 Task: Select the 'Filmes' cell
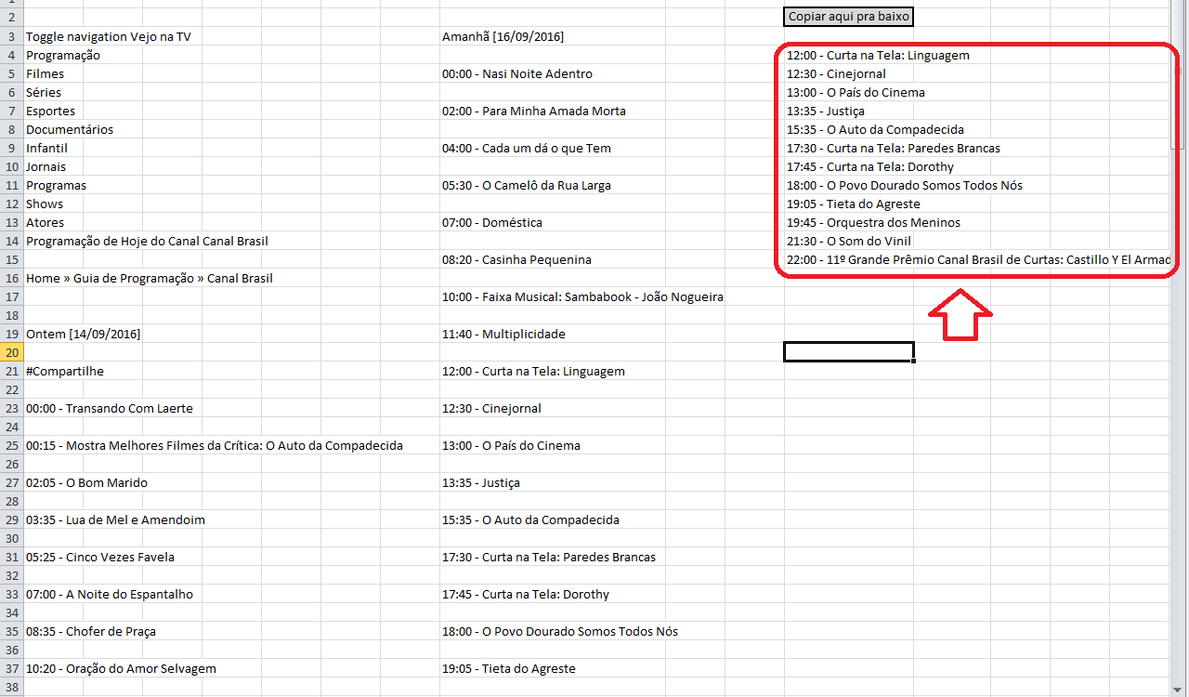pyautogui.click(x=46, y=73)
